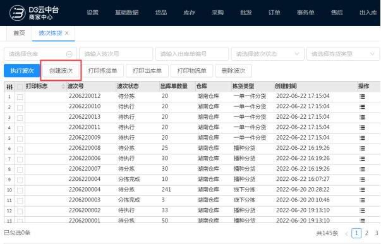
Task: Check the box for row 2206200004
Action: [x=20, y=190]
